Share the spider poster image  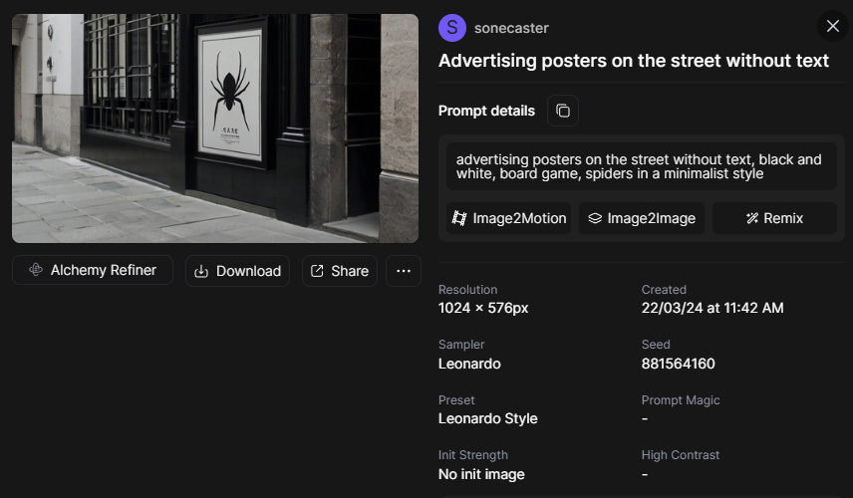[339, 271]
